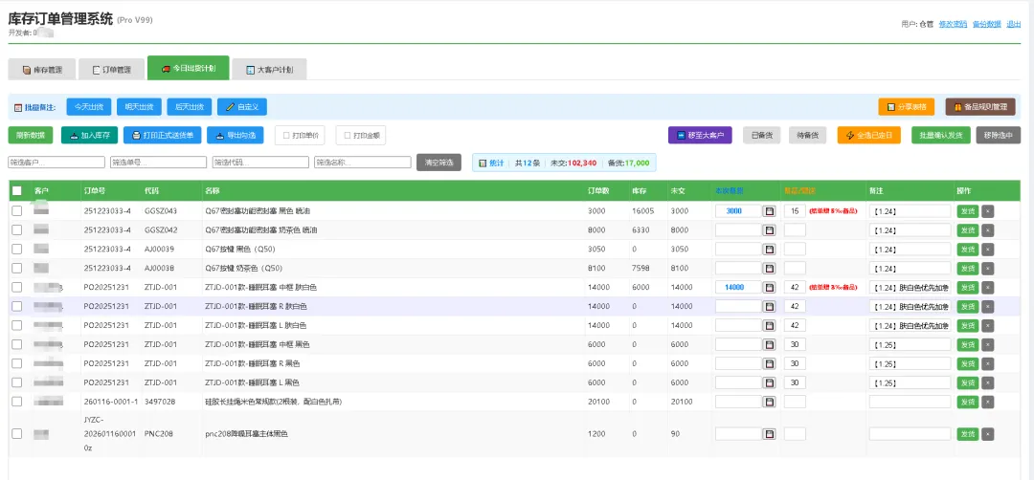This screenshot has width=1034, height=480.
Task: Click the 自定义 pencil button
Action: 242,107
